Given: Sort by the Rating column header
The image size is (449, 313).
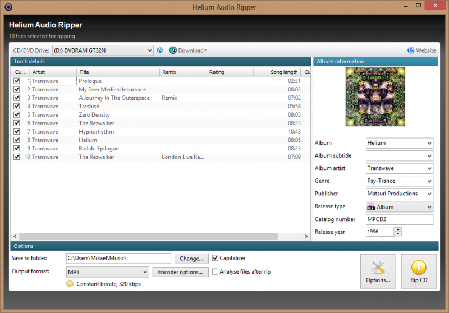Looking at the screenshot, I should [x=230, y=72].
